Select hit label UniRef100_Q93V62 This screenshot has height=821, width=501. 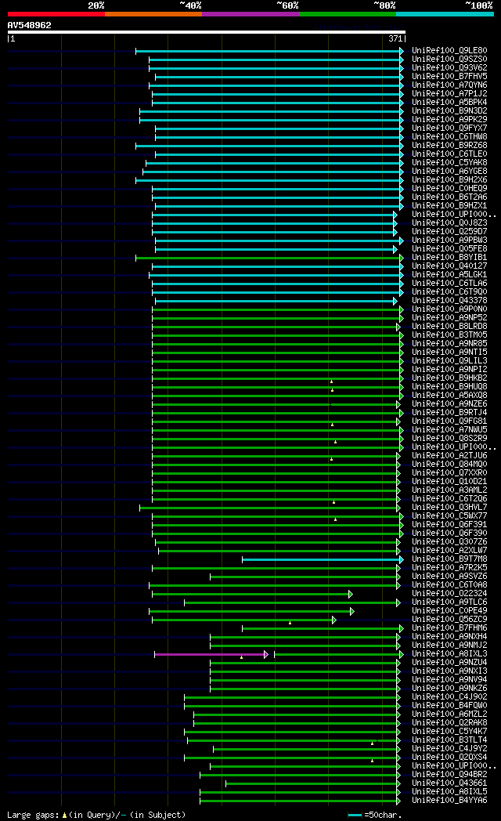[x=449, y=68]
